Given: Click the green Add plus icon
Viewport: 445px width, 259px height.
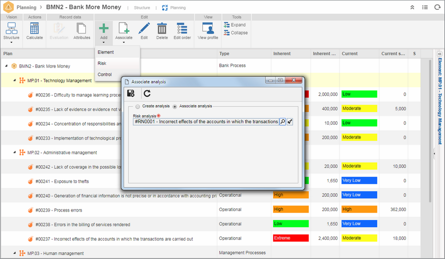Looking at the screenshot, I should (104, 28).
